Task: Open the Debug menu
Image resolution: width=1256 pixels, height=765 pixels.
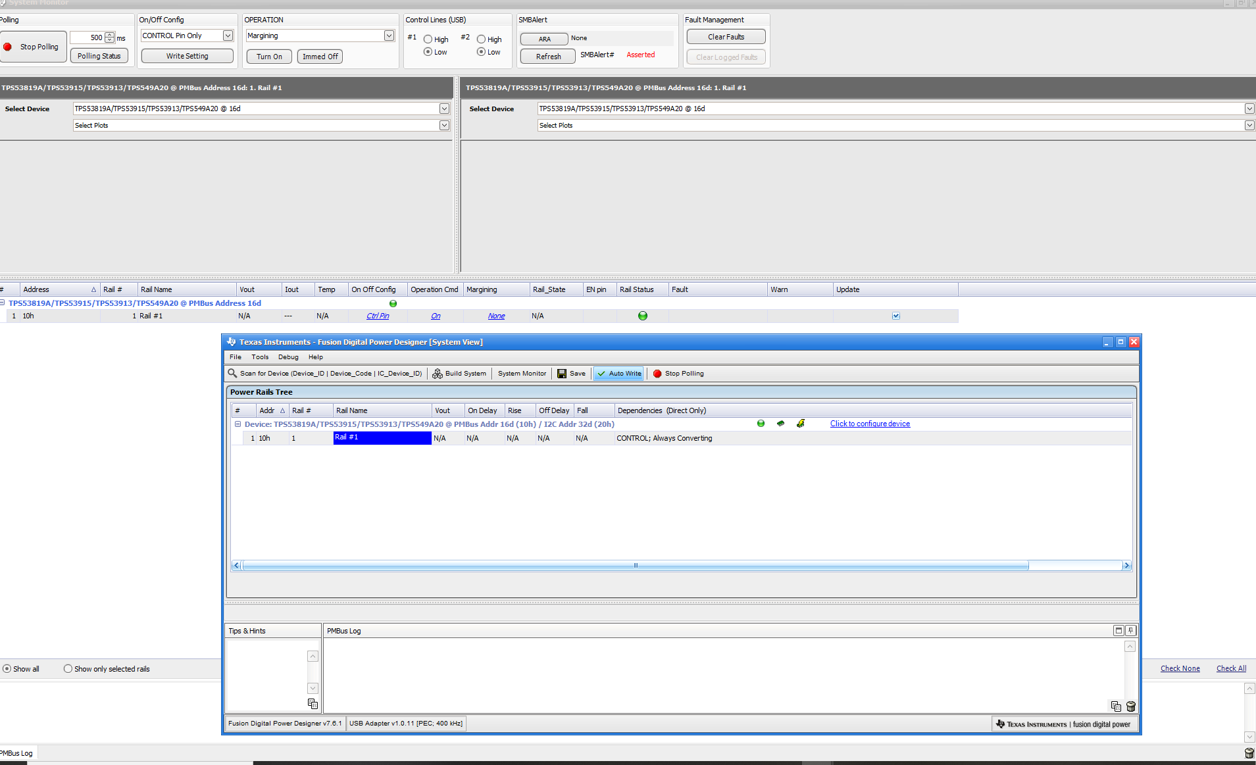Action: [x=288, y=357]
